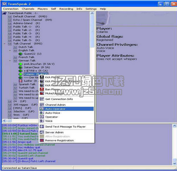This screenshot has height=171, width=177.
Task: Click Guest22's green player status icon
Action: 21,54
